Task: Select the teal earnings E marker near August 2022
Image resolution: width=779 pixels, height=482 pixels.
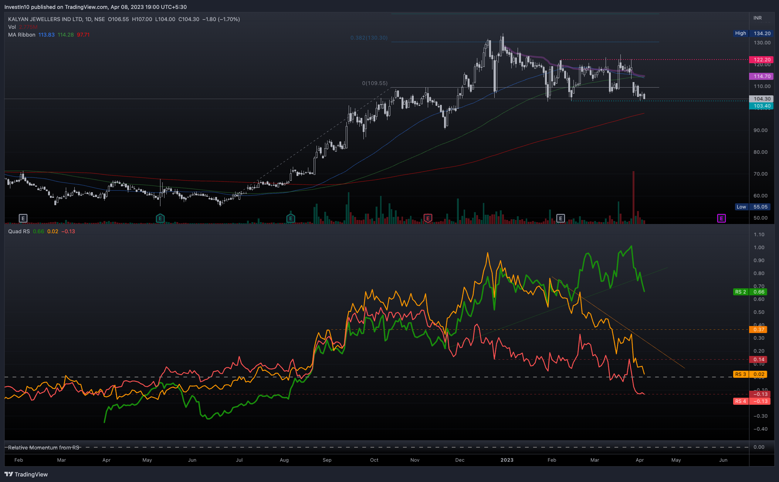Action: (291, 218)
